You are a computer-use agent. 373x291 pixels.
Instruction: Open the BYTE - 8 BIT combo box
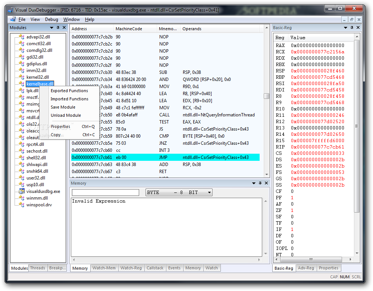tap(179, 193)
